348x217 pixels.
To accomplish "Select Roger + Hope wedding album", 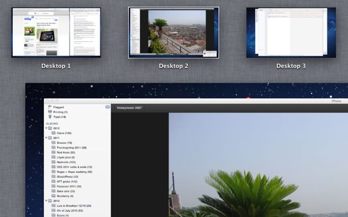I will pos(74,172).
